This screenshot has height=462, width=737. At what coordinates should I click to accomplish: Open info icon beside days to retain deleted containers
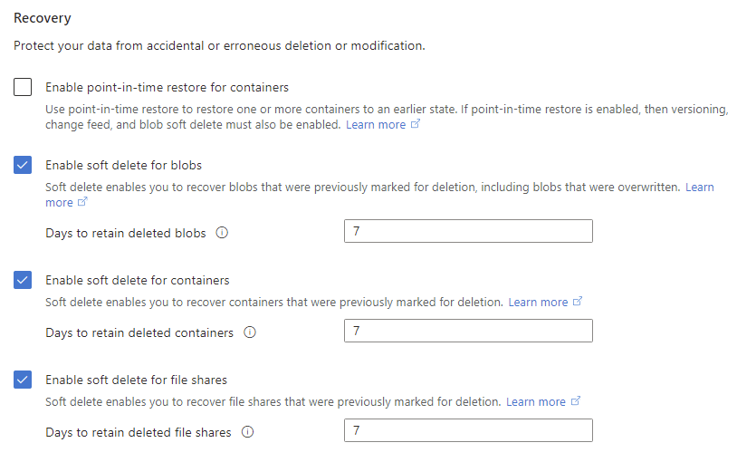pyautogui.click(x=250, y=332)
